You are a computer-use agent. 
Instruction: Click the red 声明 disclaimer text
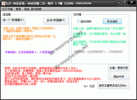53,76
